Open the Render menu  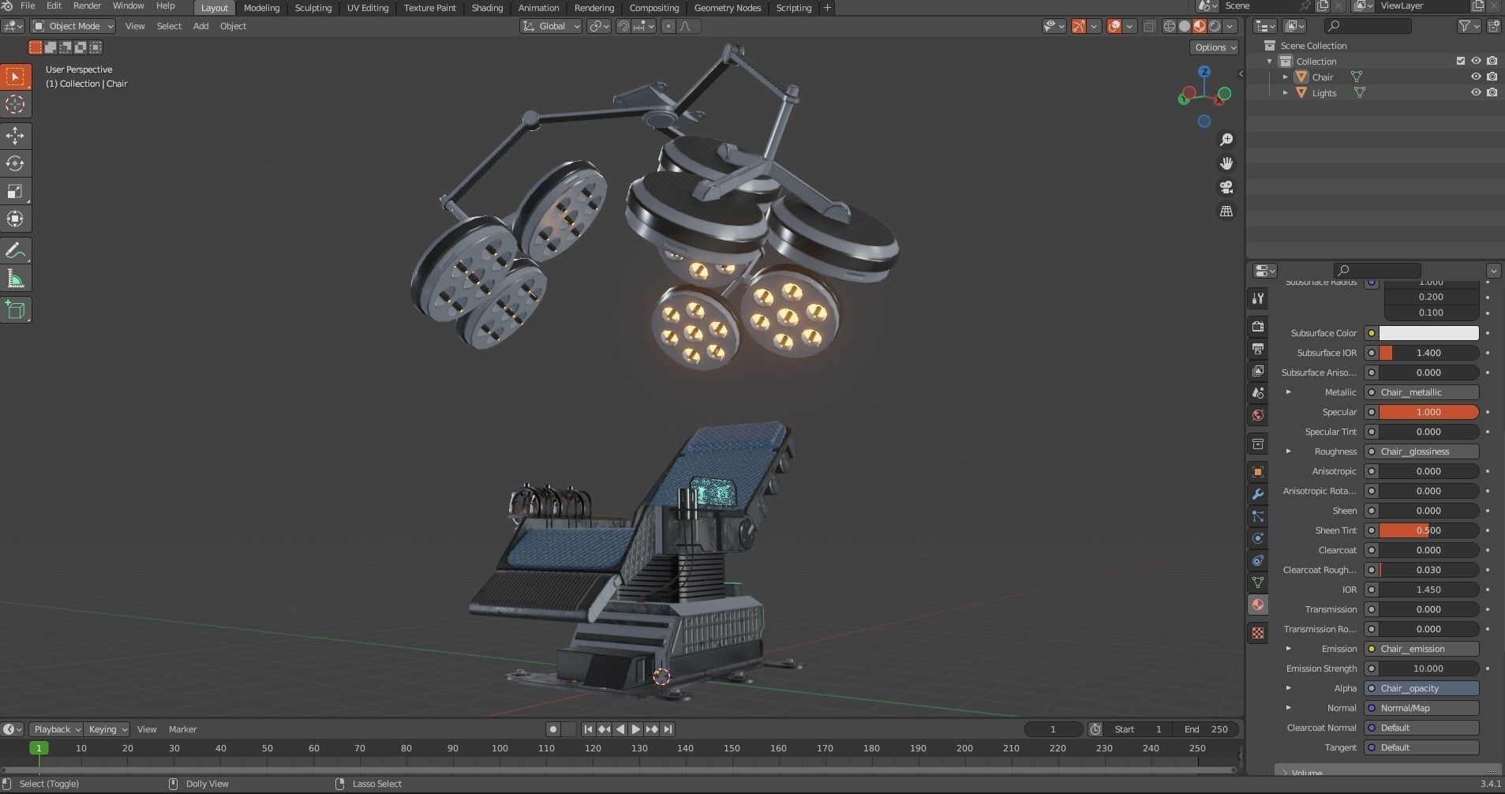point(87,6)
